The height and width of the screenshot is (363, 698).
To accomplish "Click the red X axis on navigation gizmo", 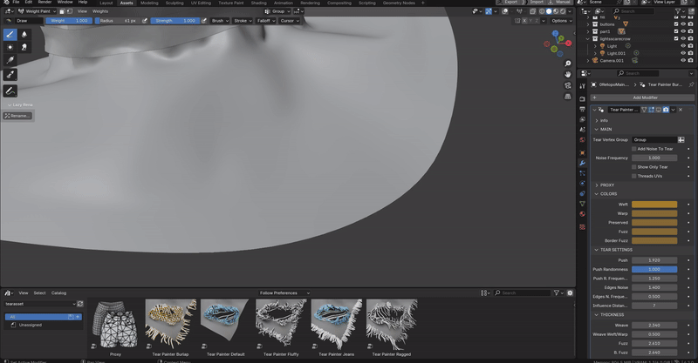I will (569, 44).
